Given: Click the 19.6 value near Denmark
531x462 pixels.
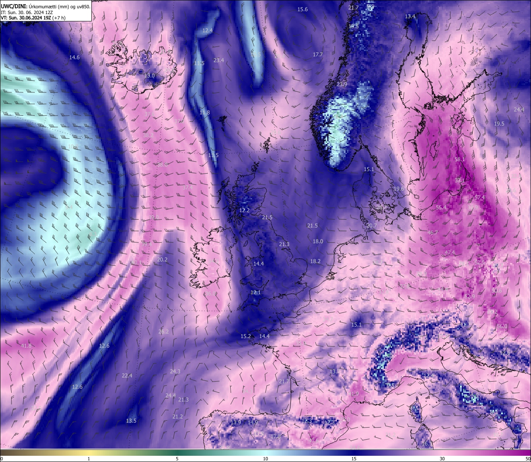Looking at the screenshot, I should pyautogui.click(x=399, y=189).
